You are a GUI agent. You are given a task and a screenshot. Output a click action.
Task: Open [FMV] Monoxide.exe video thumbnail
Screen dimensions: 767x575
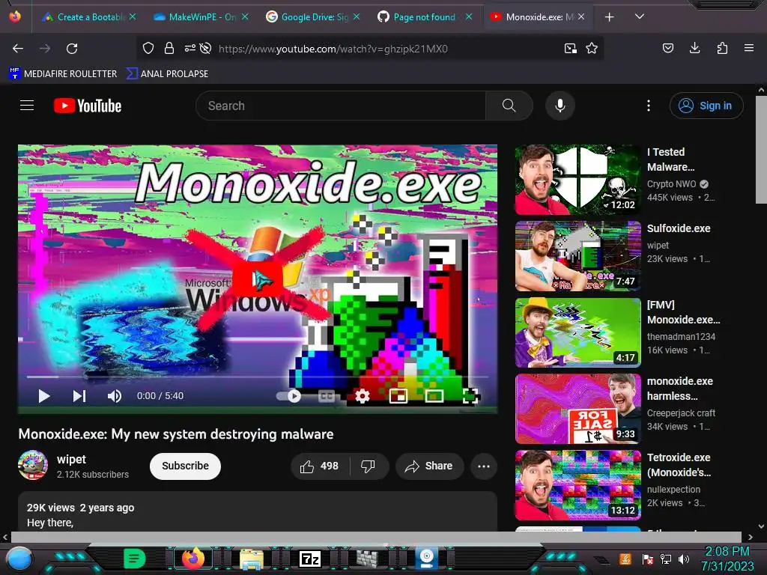pos(577,332)
